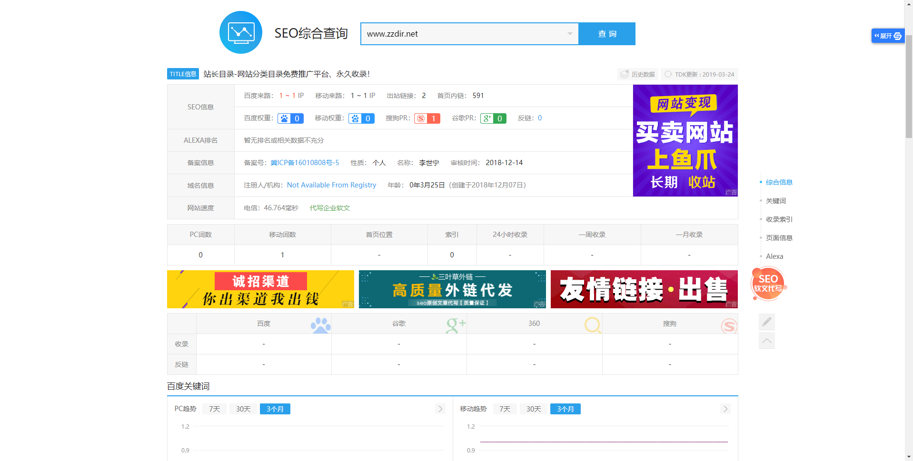Click the back-to-top arrow icon
Screen dimensions: 913x461
(x=766, y=341)
